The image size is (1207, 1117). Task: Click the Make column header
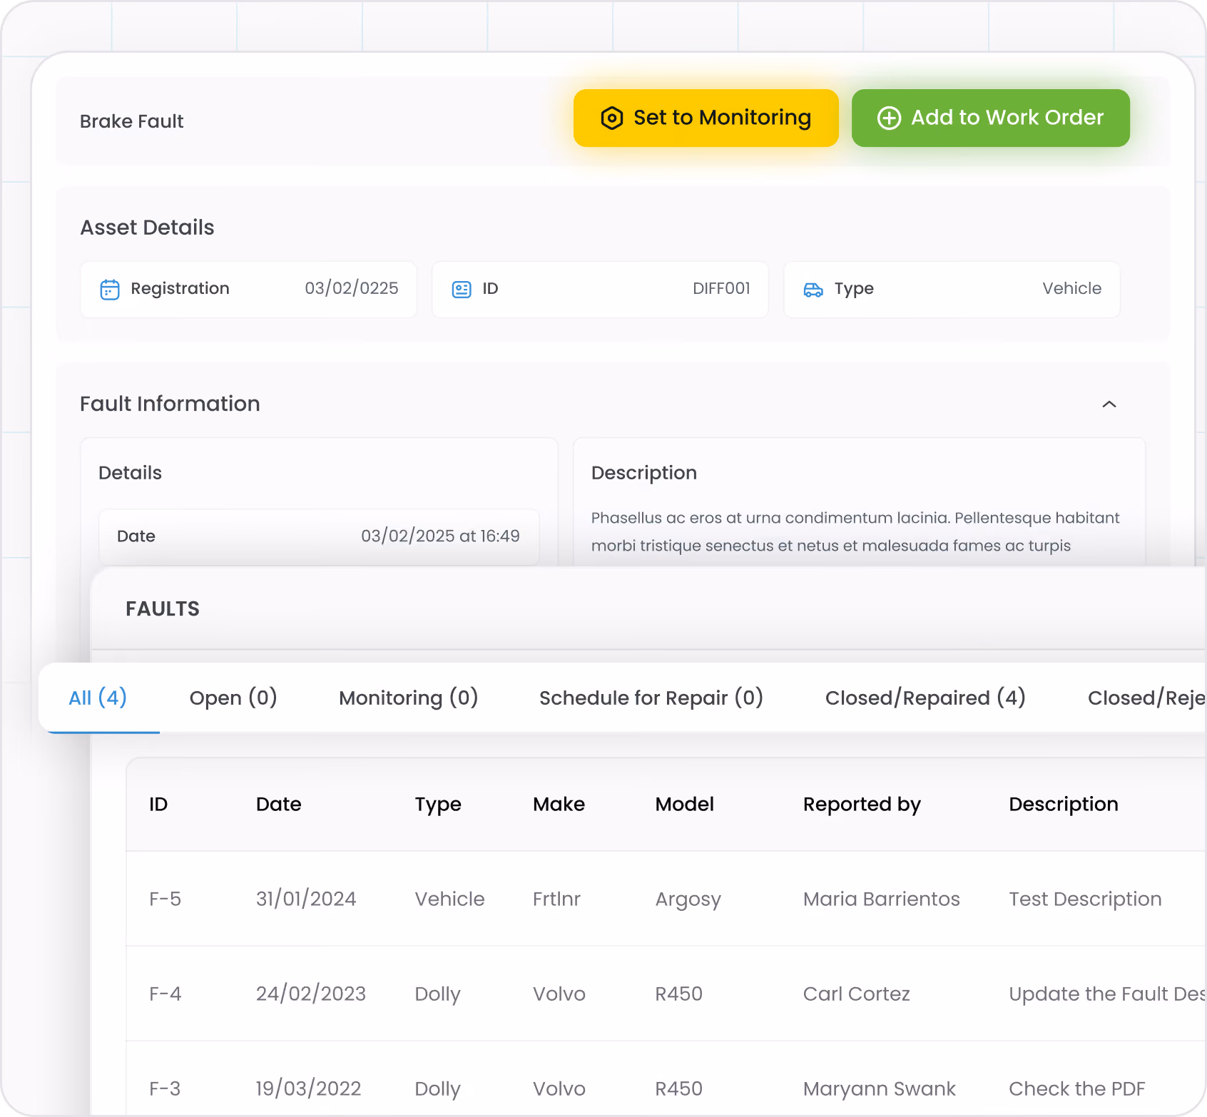(x=559, y=805)
